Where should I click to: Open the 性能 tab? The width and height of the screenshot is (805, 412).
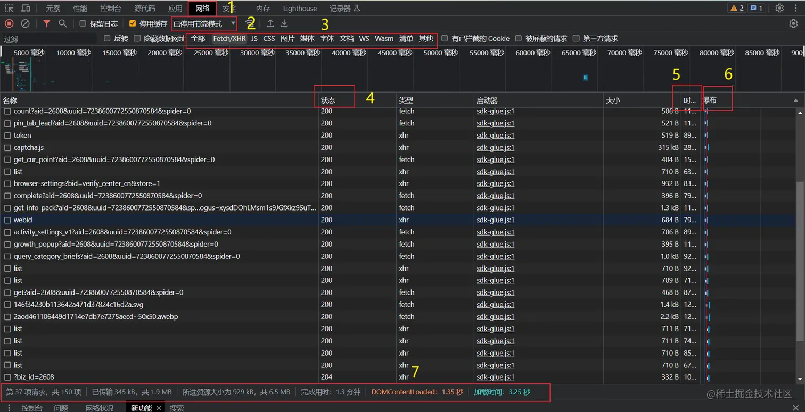80,9
